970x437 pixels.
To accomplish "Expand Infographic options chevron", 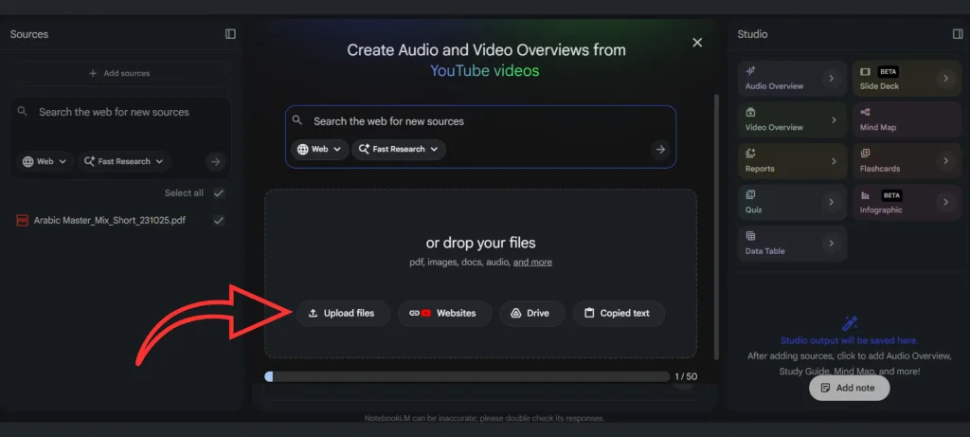I will pos(945,203).
